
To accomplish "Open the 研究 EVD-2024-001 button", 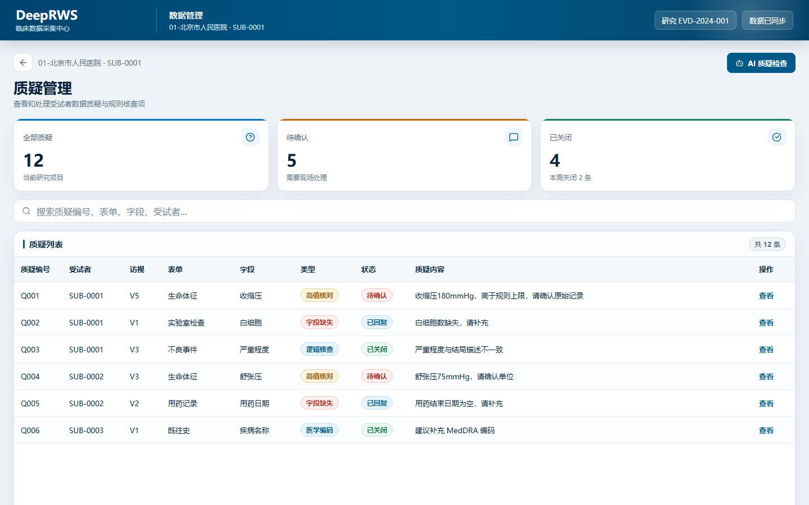I will tap(696, 21).
